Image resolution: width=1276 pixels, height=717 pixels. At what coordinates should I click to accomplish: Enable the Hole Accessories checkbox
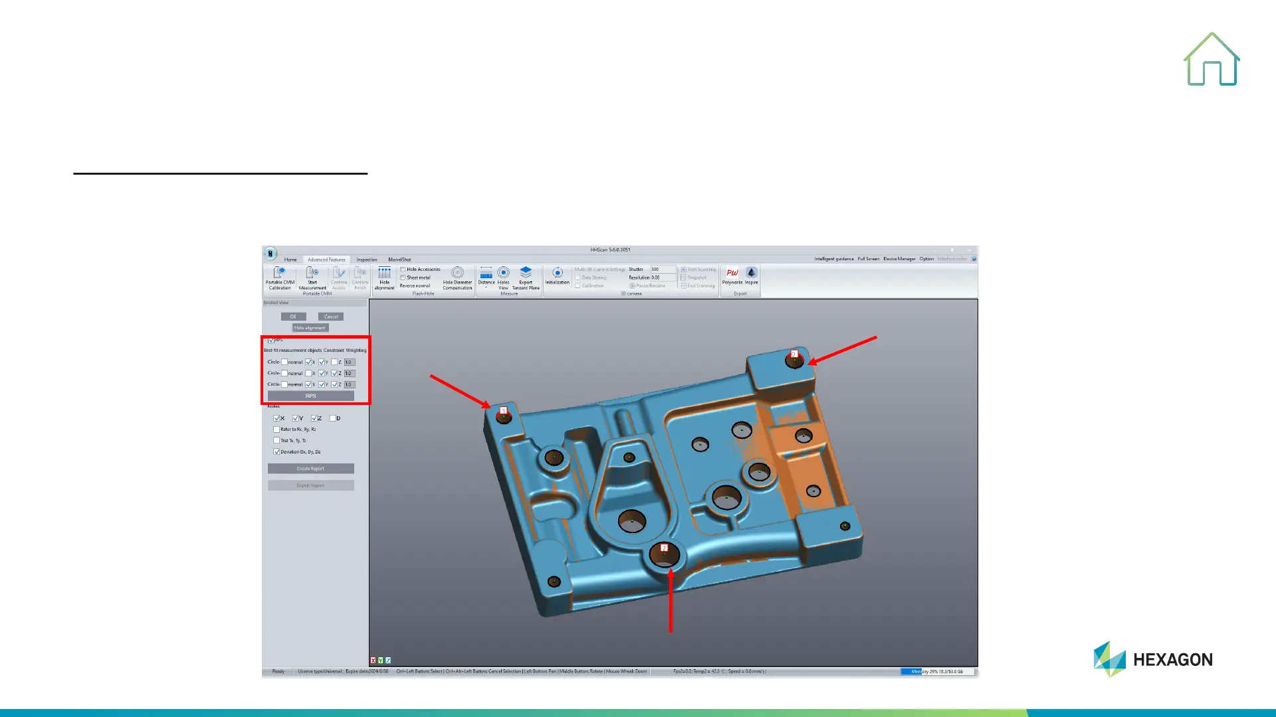click(403, 270)
